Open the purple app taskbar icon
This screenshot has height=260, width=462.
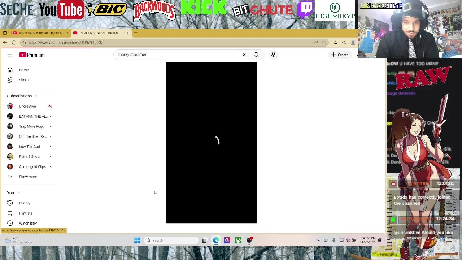coord(227,240)
